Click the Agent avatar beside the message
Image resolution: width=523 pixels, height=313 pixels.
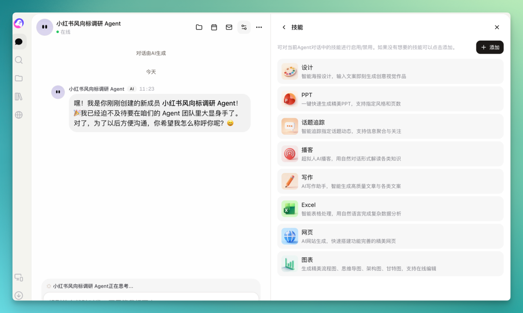tap(58, 92)
